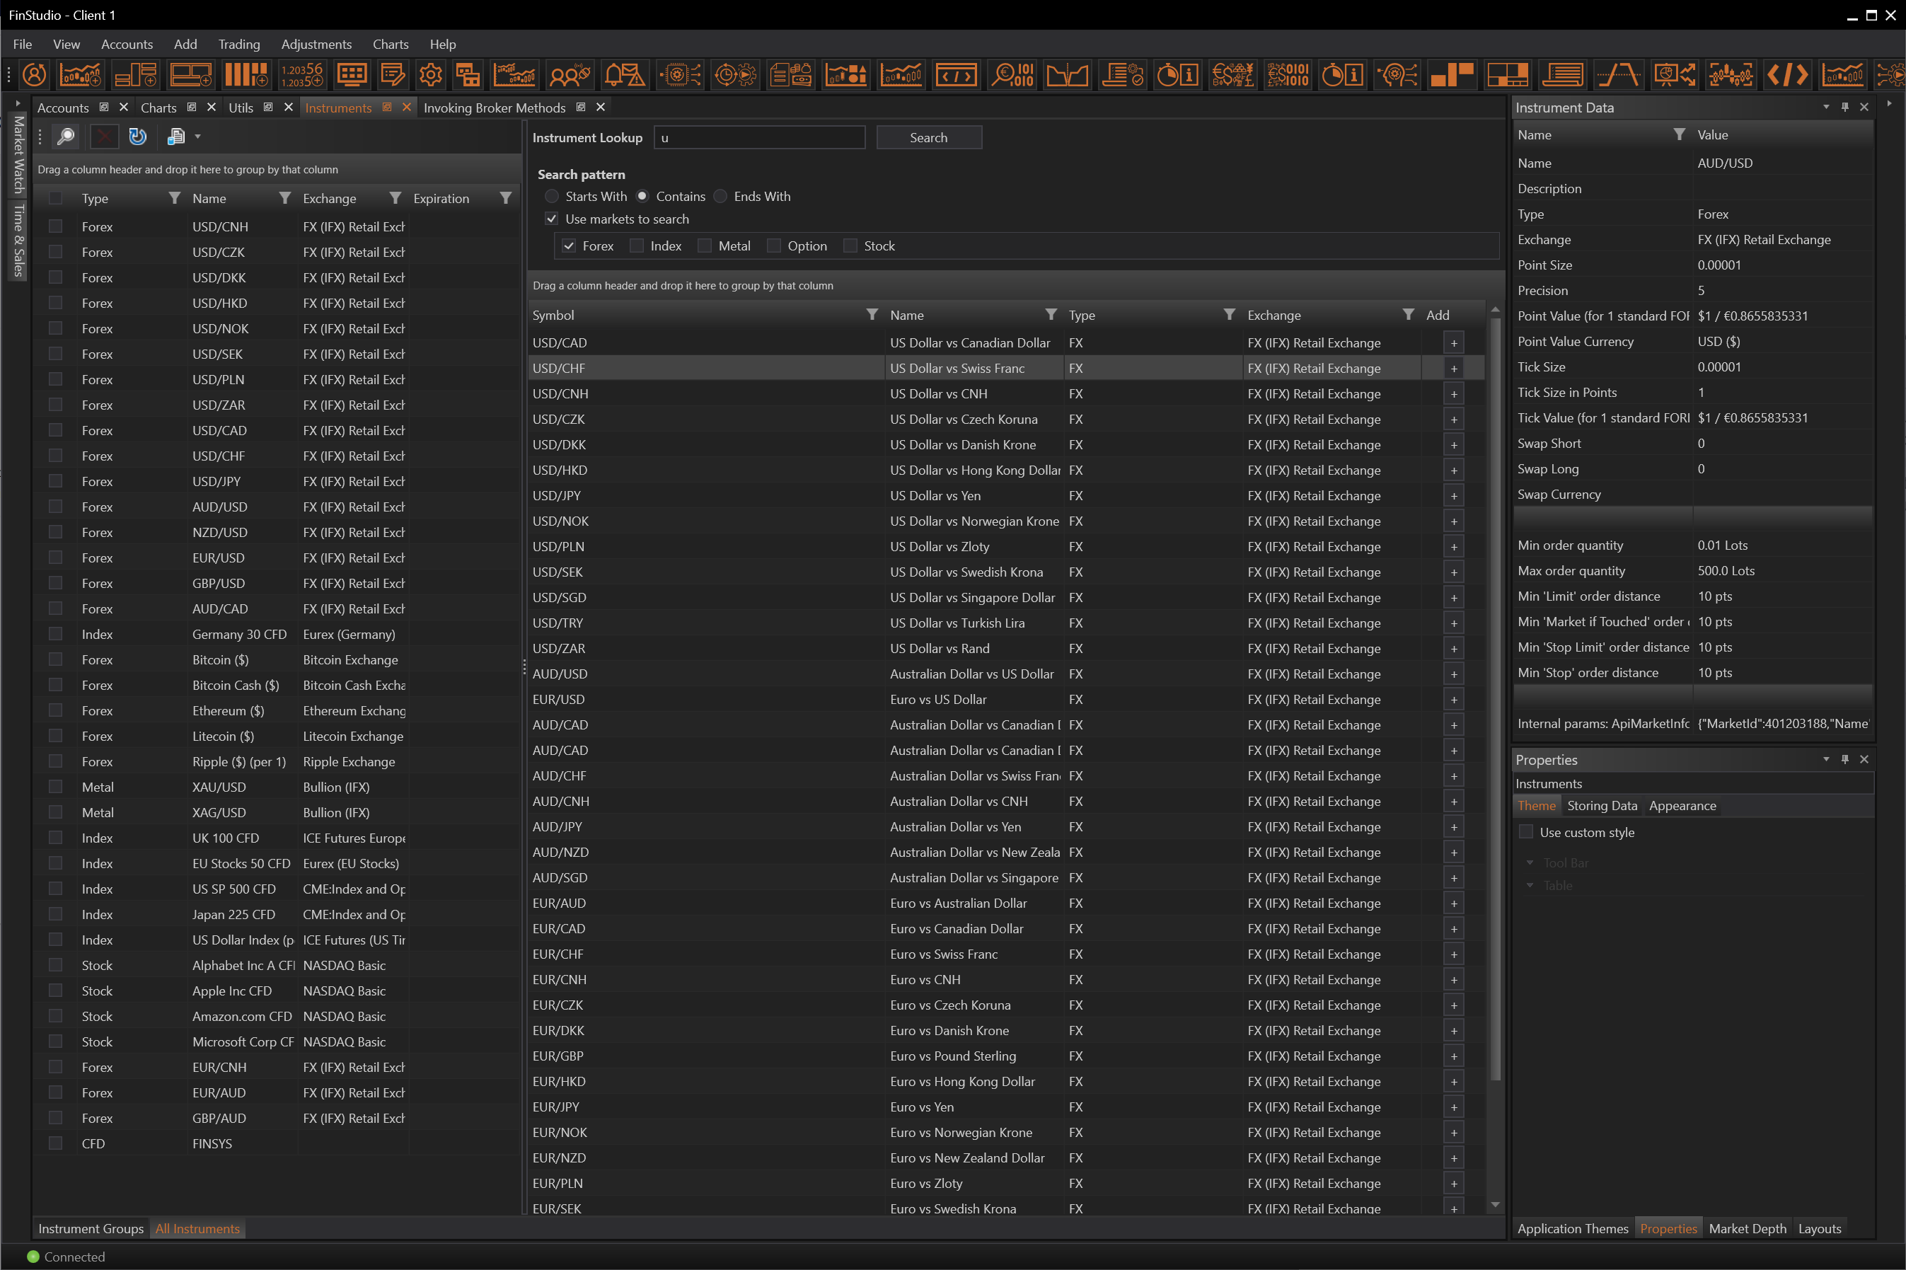Select the Starts With radio button
The height and width of the screenshot is (1270, 1906).
pos(553,197)
